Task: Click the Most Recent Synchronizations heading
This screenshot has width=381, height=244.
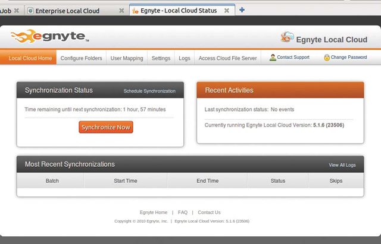Action: (x=70, y=164)
